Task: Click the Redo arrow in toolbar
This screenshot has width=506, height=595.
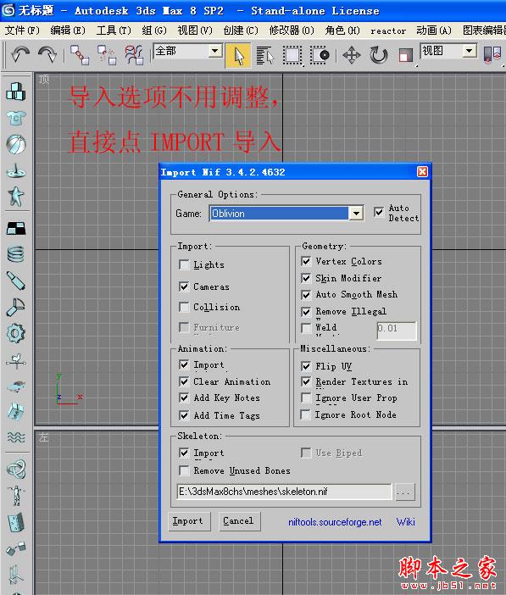Action: 47,54
